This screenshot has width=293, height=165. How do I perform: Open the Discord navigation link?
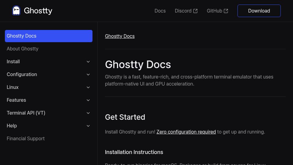click(186, 11)
